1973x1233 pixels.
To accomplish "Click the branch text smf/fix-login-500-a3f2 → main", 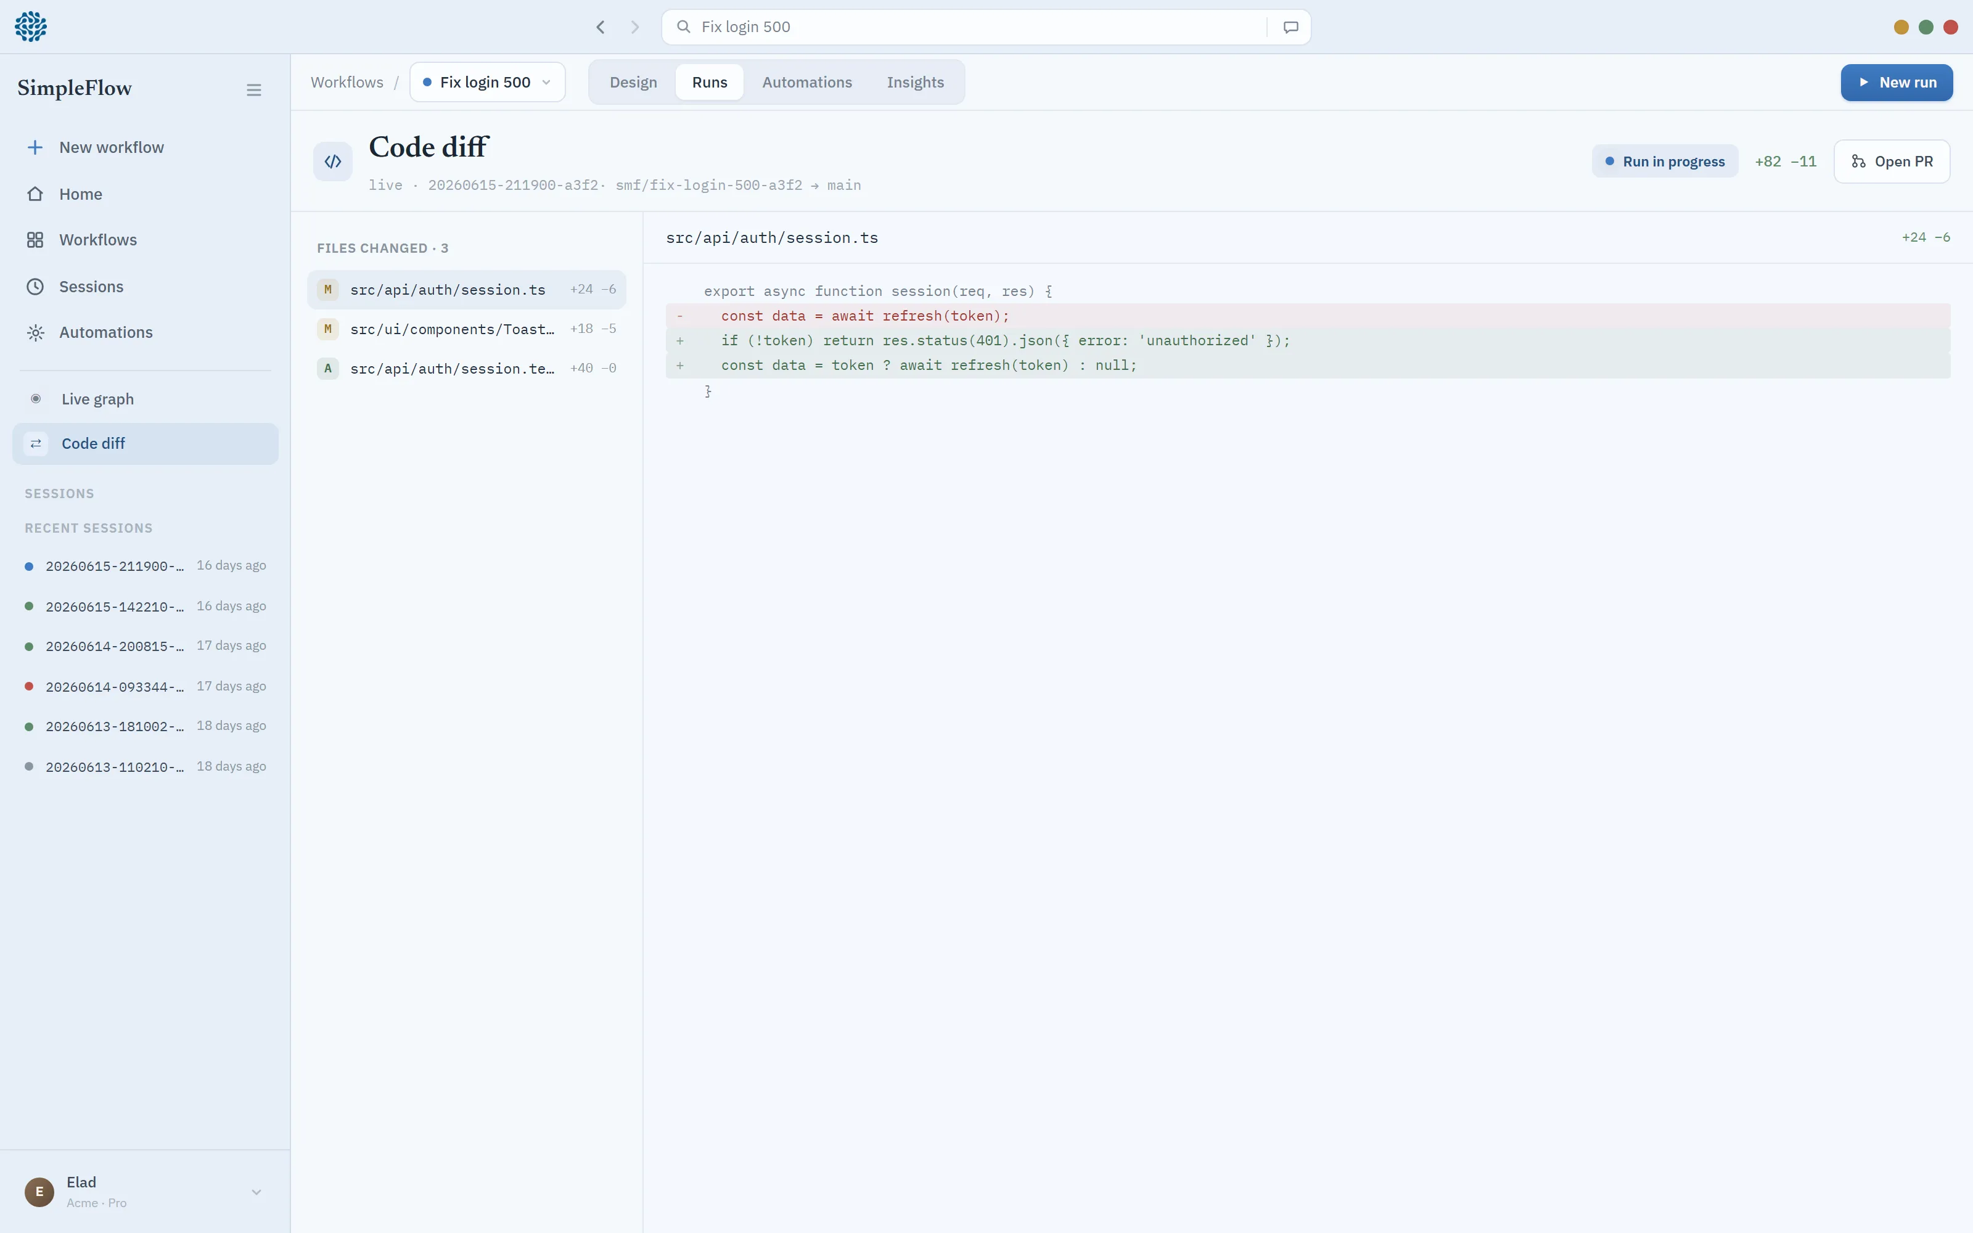I will click(738, 185).
